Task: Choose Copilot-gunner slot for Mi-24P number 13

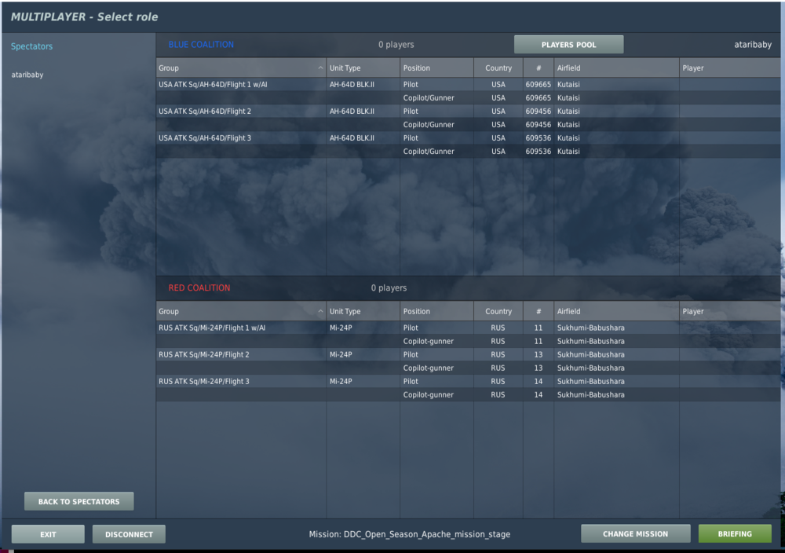Action: coord(428,368)
